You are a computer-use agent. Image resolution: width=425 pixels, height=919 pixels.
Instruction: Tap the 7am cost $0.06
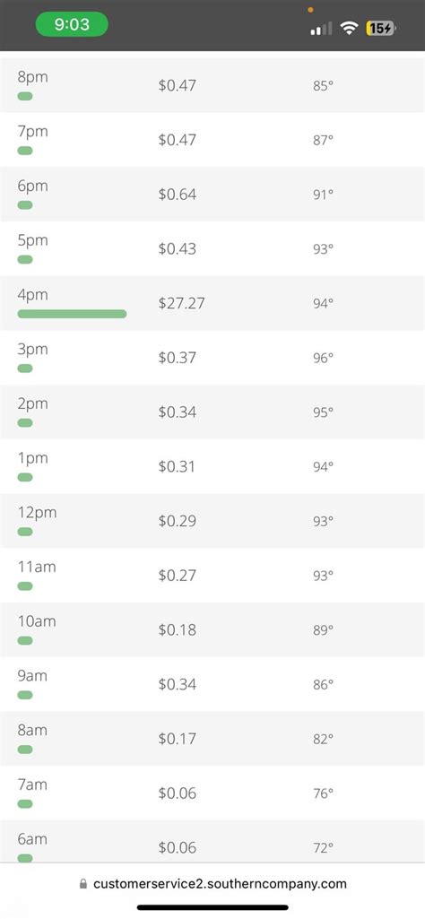click(x=177, y=793)
